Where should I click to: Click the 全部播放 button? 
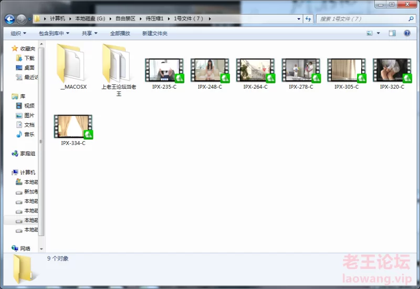click(x=120, y=33)
